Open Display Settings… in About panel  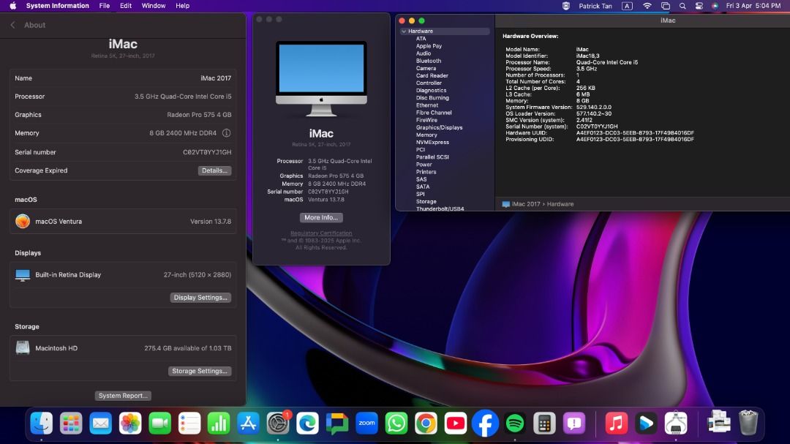pos(200,298)
